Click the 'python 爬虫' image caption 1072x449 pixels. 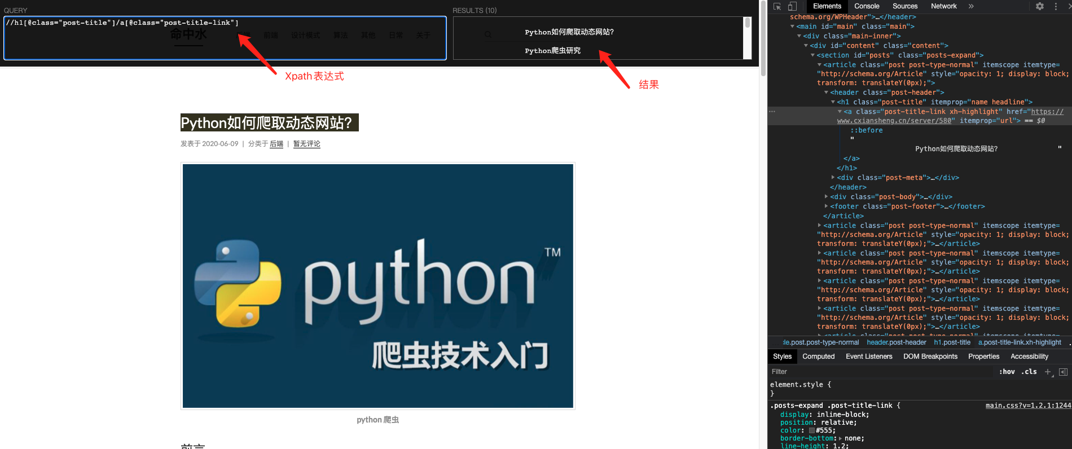point(378,420)
